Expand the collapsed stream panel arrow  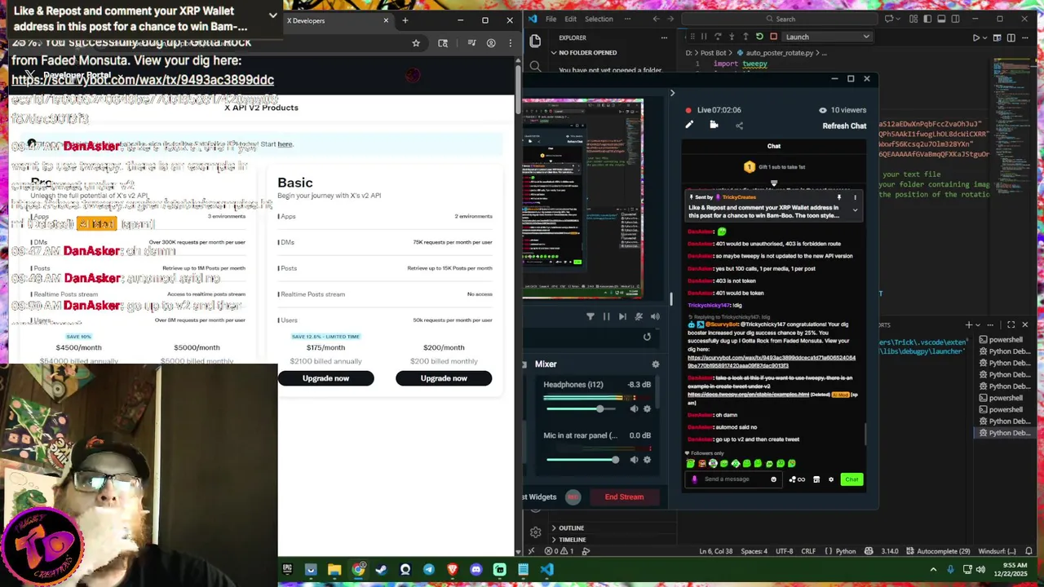tap(672, 93)
